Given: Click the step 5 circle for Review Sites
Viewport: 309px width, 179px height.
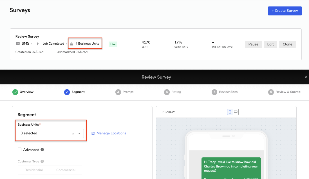Looking at the screenshot, I should click(x=214, y=92).
